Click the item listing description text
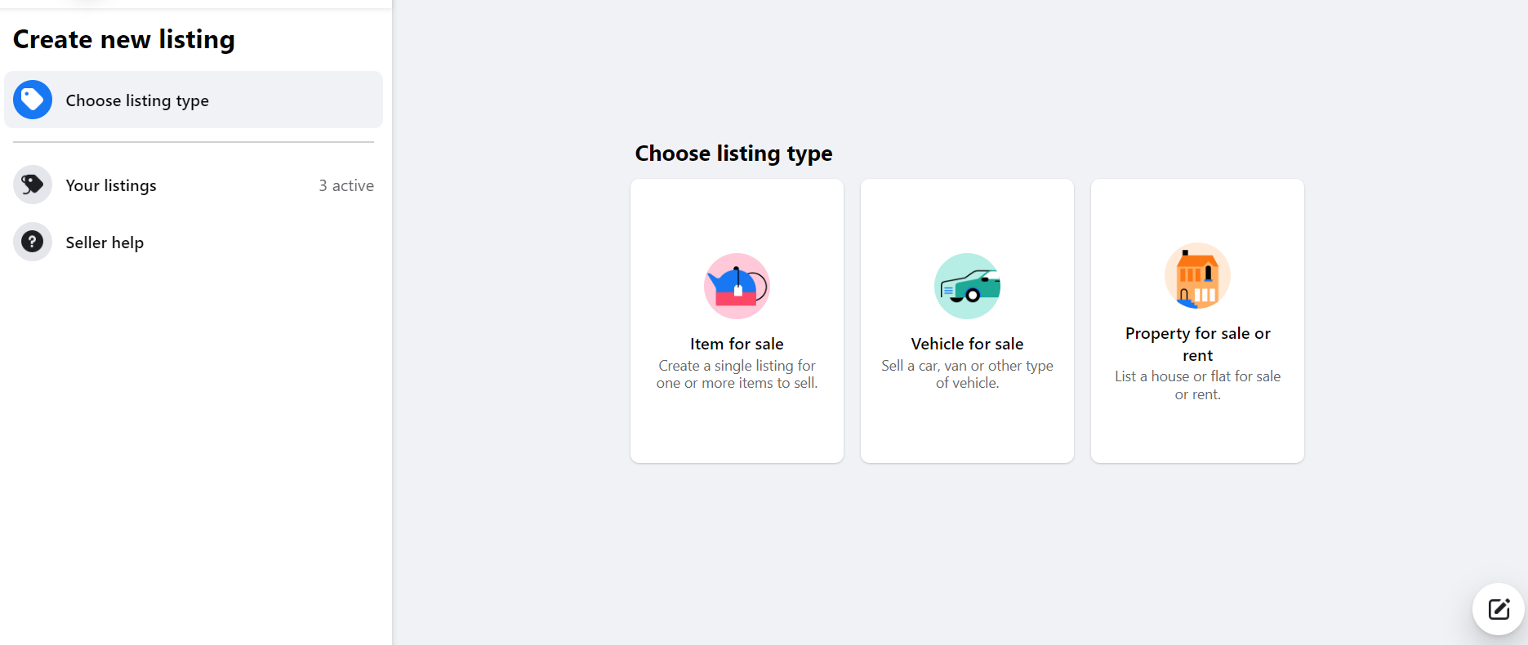Screen dimensions: 1528x645 tap(737, 374)
